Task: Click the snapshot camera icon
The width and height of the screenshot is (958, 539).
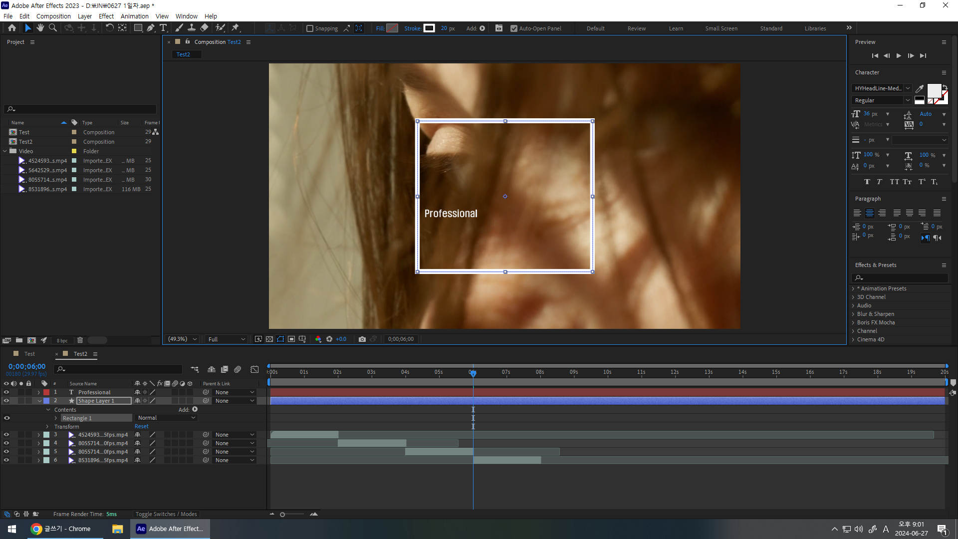Action: click(362, 339)
